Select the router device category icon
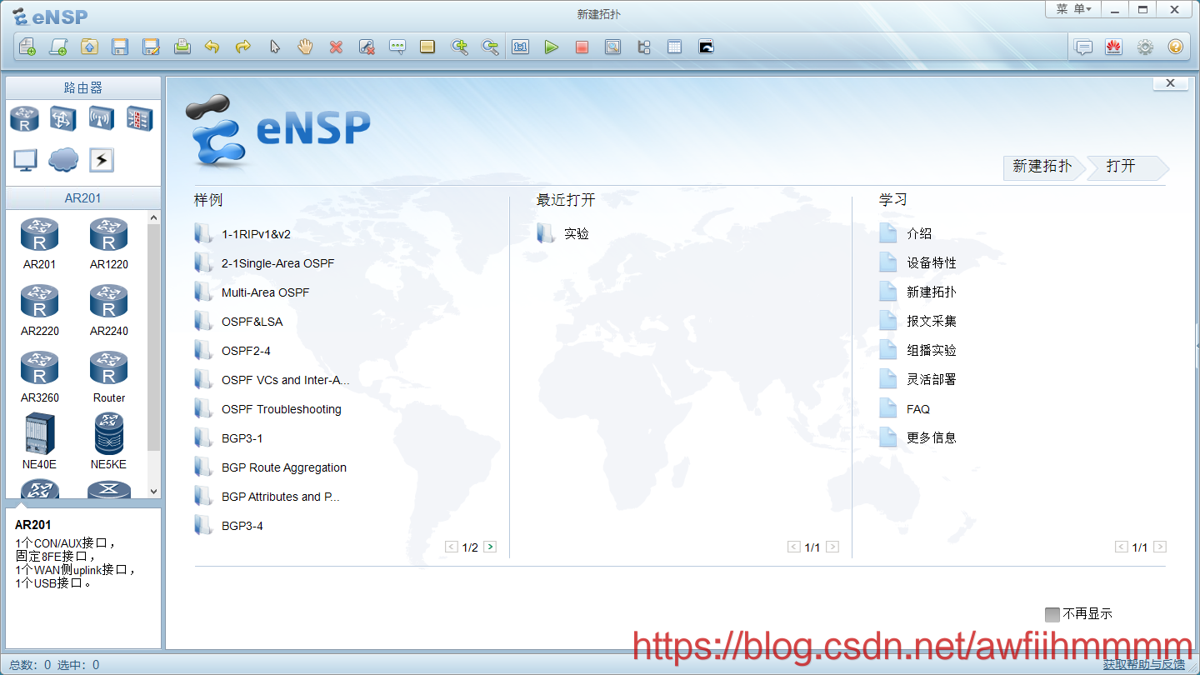This screenshot has height=675, width=1200. pos(24,118)
